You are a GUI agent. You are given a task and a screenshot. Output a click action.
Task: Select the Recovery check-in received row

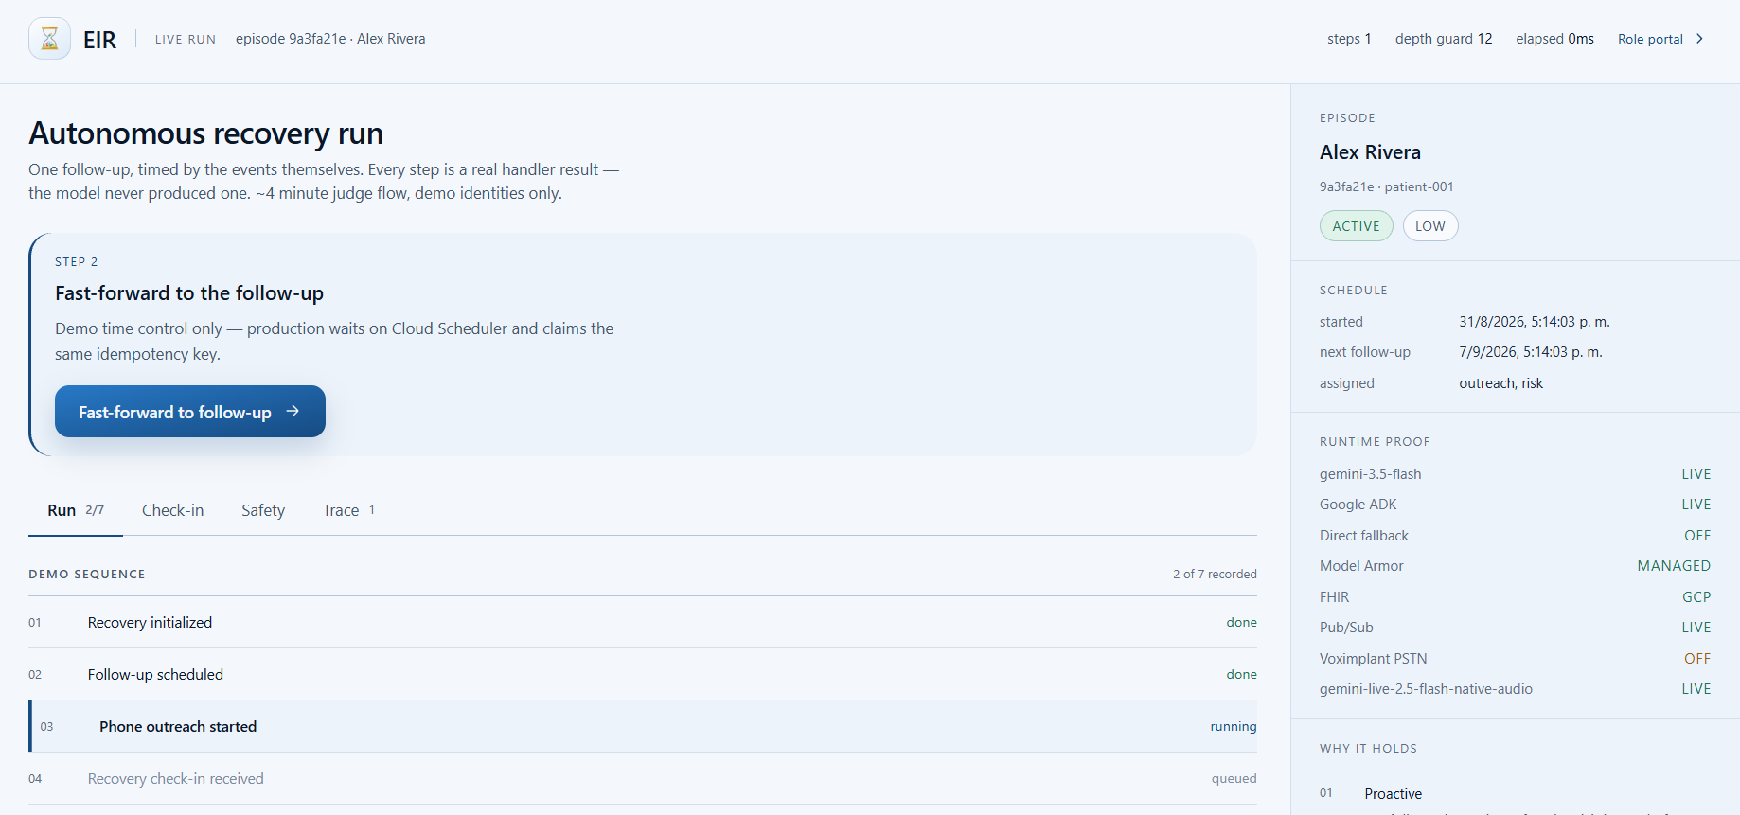tap(643, 778)
